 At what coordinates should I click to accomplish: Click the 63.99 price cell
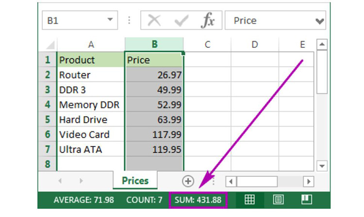click(154, 119)
